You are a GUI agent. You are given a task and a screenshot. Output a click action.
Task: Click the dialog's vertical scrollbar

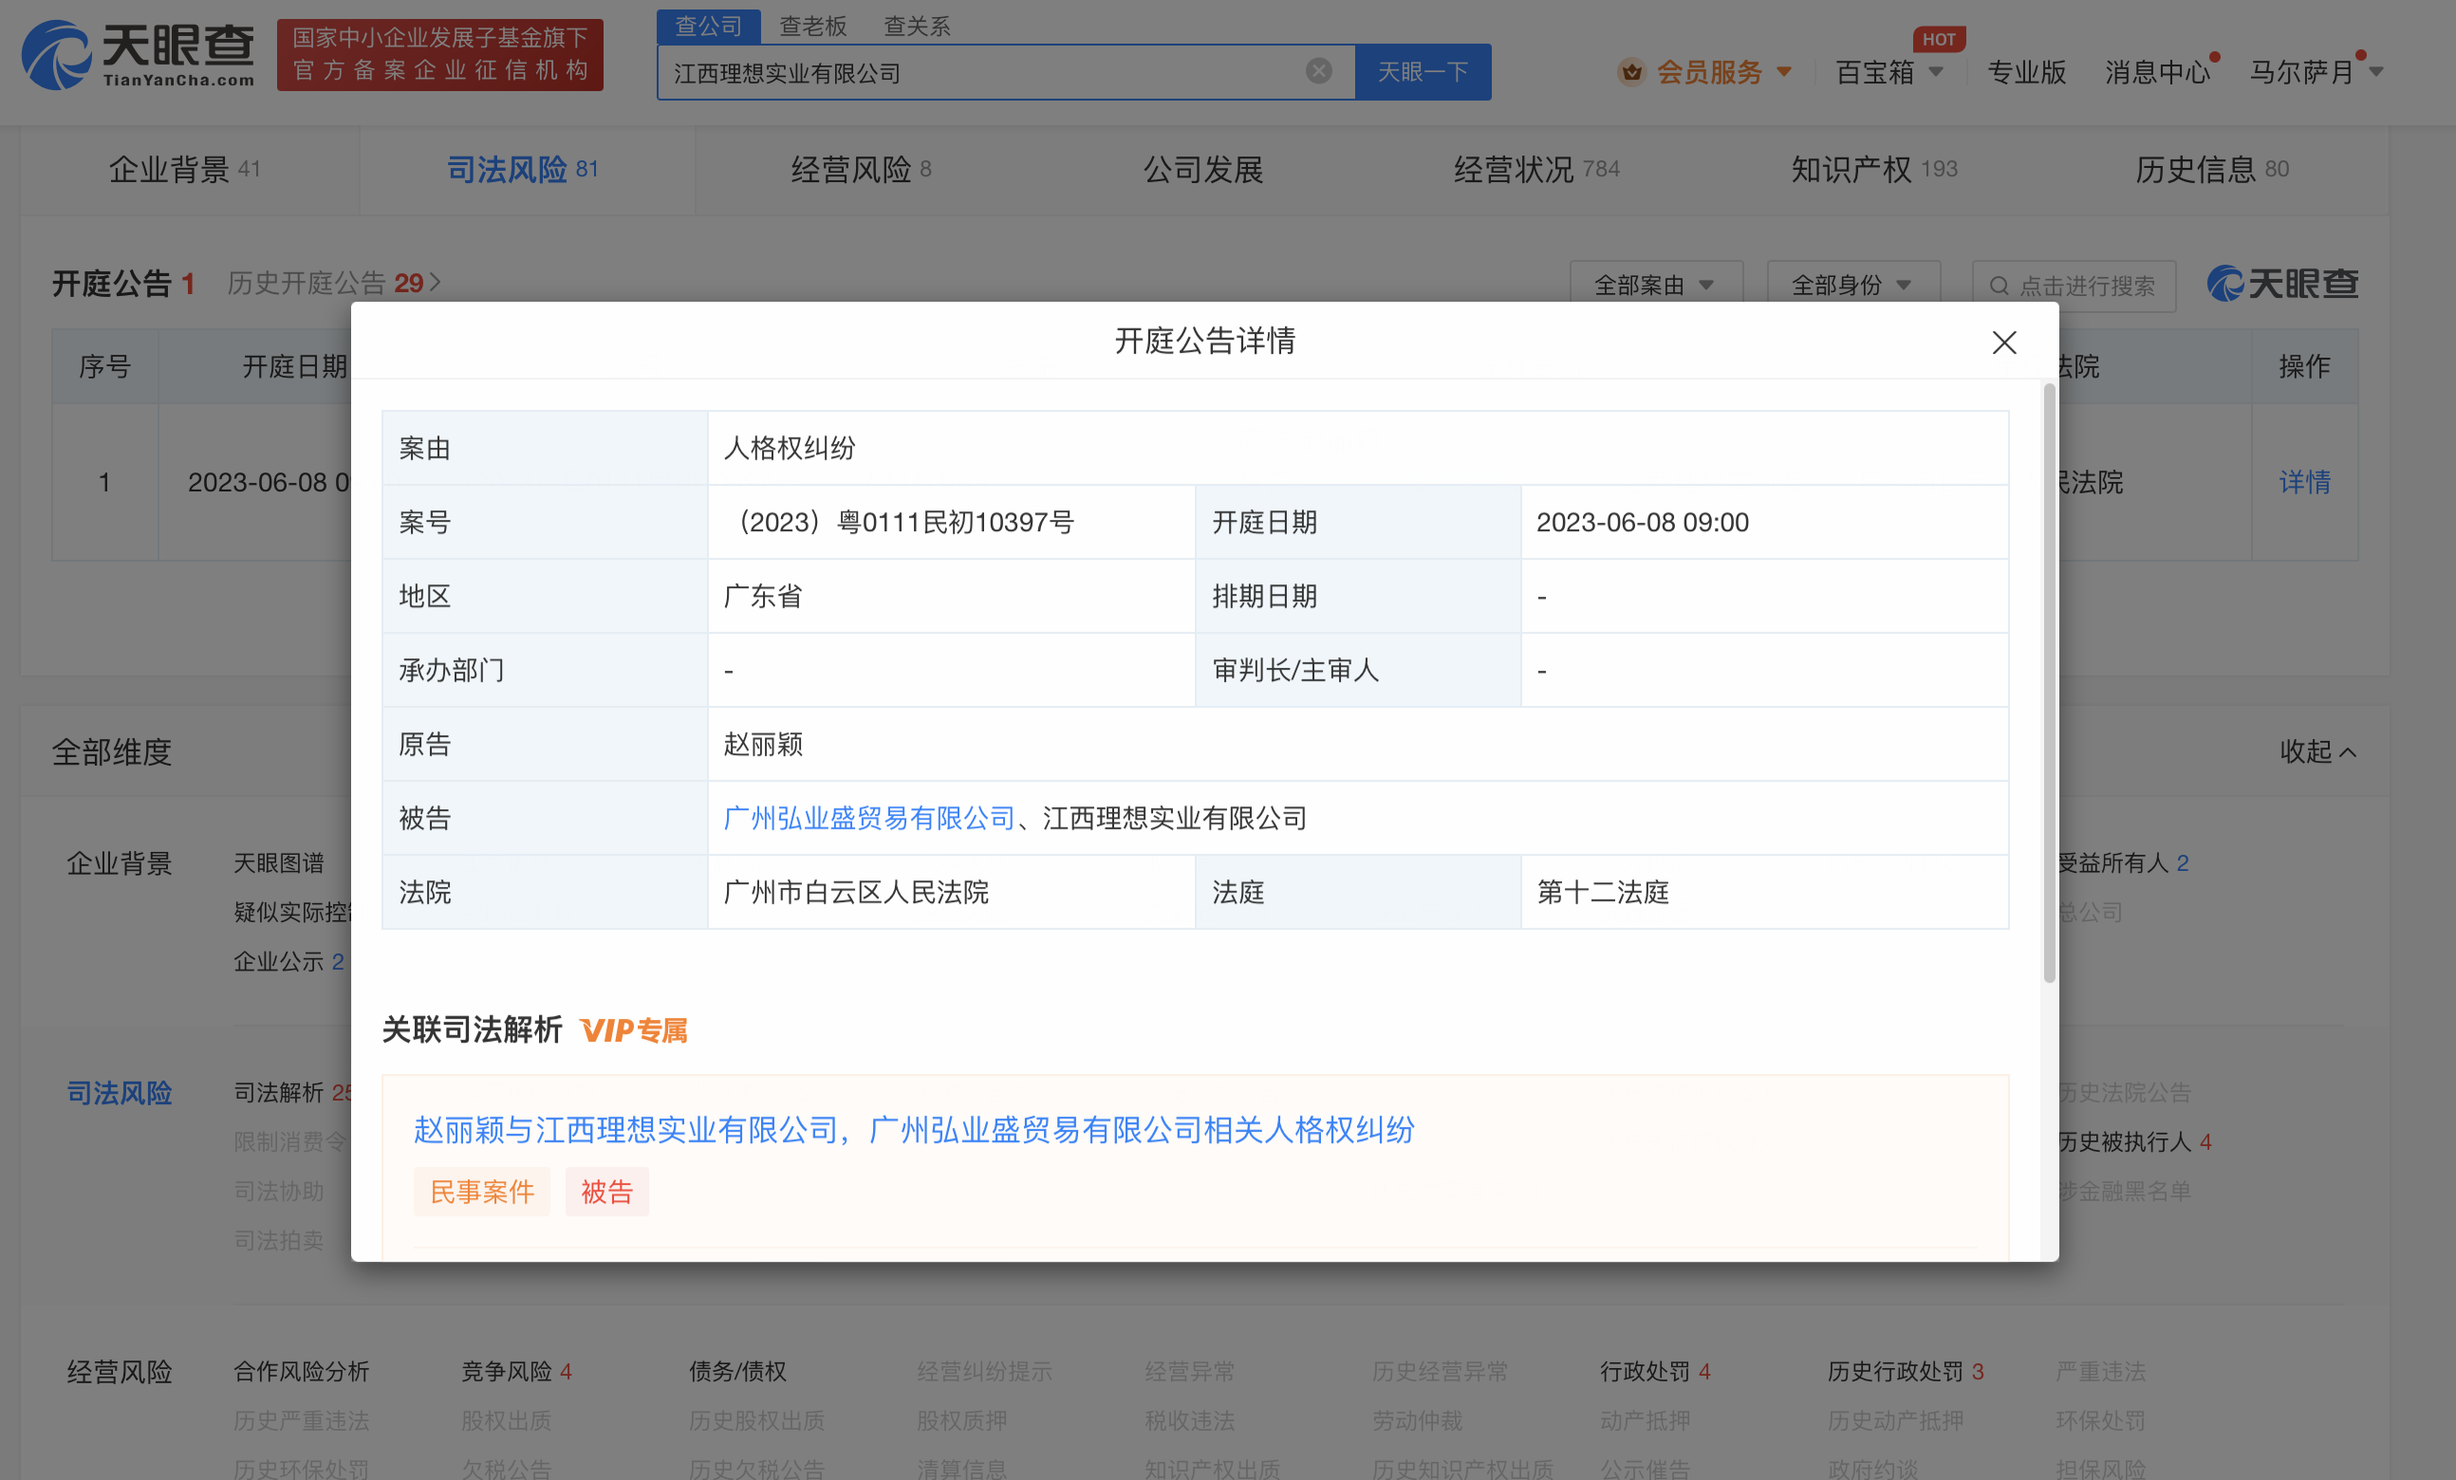point(2049,683)
